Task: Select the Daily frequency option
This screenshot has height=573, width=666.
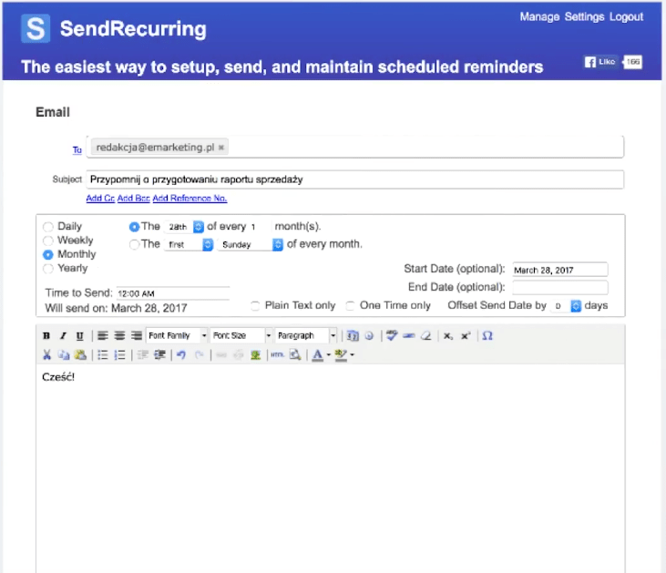Action: click(x=48, y=227)
